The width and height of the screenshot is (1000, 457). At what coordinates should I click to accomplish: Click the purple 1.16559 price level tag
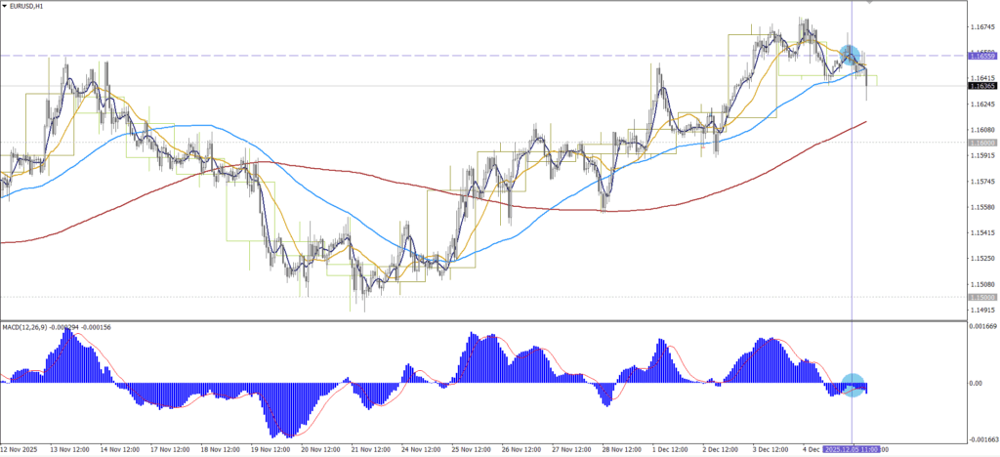pos(981,56)
